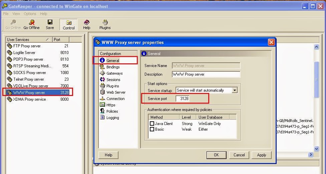Click the FTP Proxy server gear icon
Image resolution: width=326 pixels, height=174 pixels.
[10, 46]
